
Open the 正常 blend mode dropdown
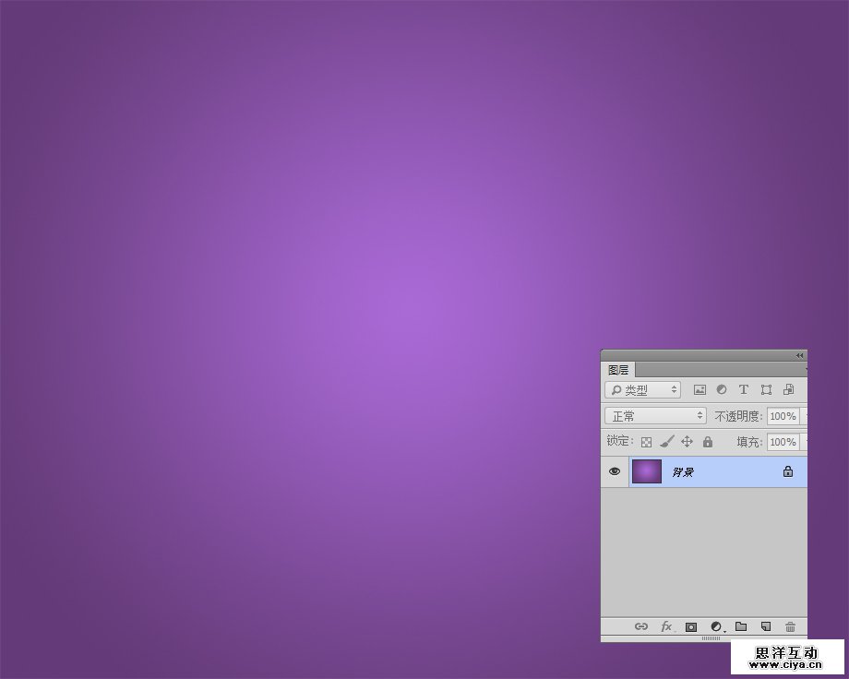tap(655, 416)
